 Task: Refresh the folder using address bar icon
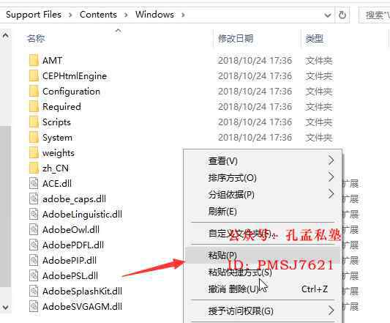tap(342, 15)
